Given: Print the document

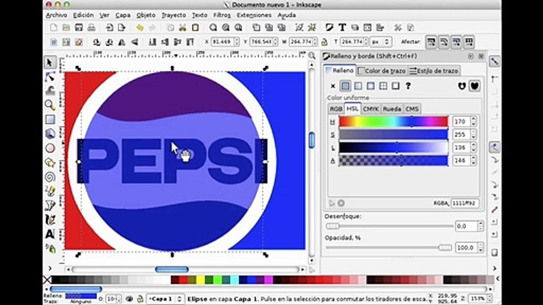Looking at the screenshot, I should 91,28.
